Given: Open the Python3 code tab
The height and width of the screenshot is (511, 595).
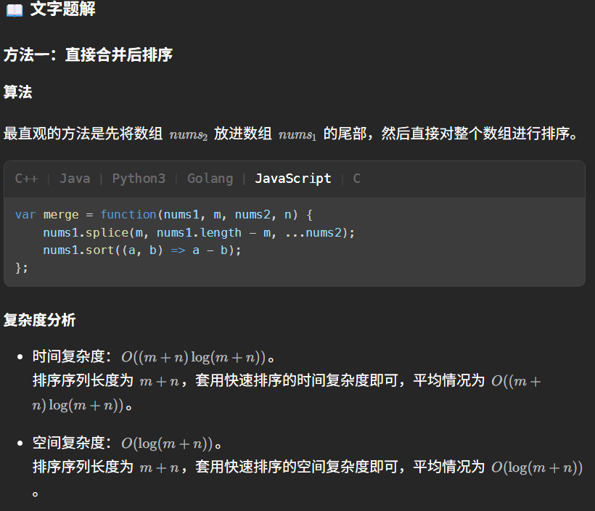Looking at the screenshot, I should click(139, 179).
